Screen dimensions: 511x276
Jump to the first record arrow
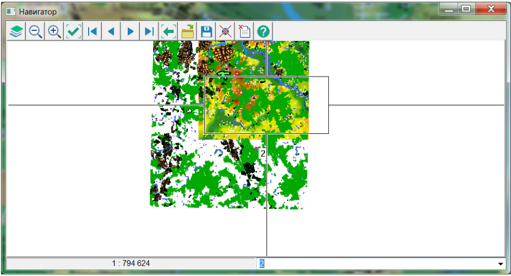click(x=92, y=31)
